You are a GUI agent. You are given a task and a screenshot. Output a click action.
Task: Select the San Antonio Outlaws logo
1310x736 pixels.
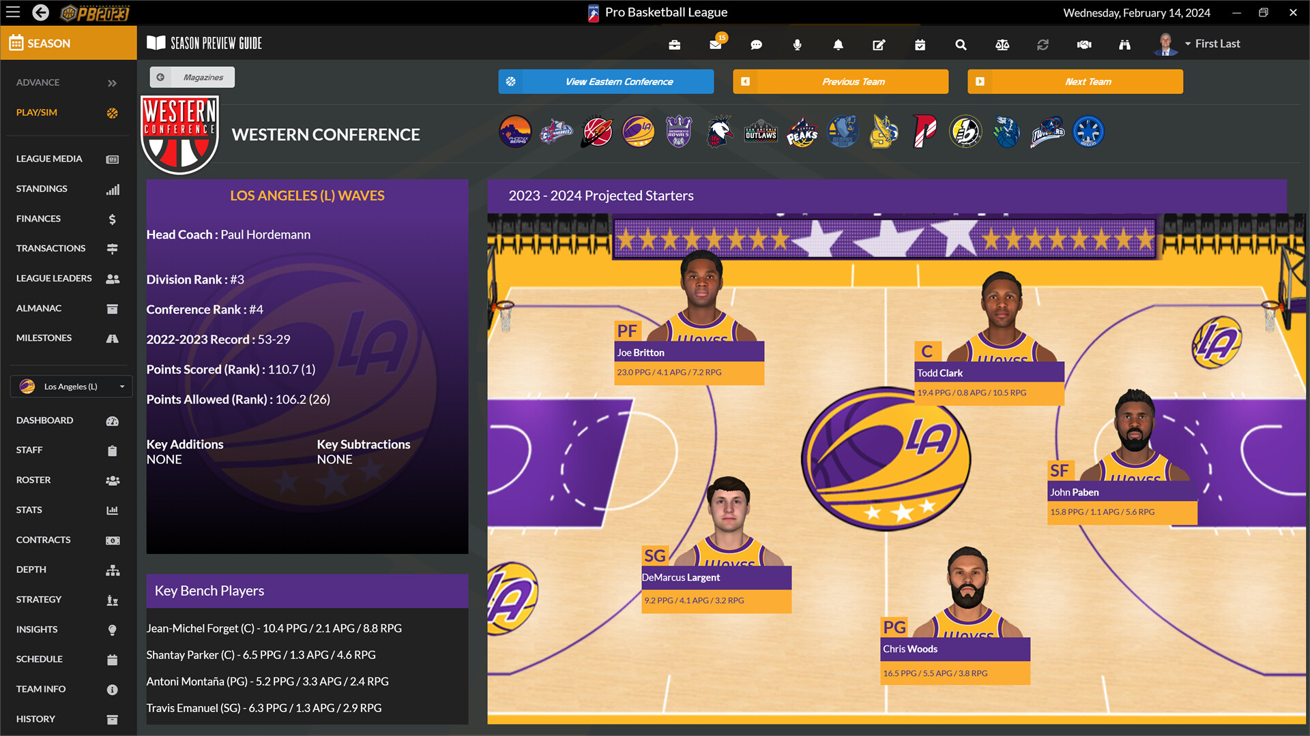[761, 132]
